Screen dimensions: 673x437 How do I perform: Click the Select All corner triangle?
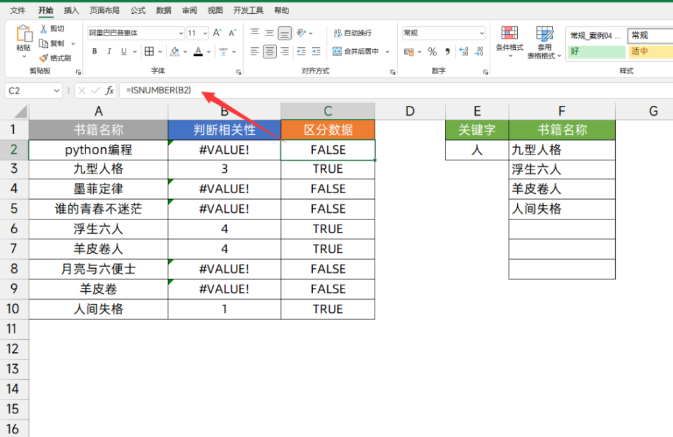[20, 112]
